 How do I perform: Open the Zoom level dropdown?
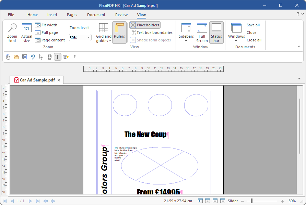point(89,38)
